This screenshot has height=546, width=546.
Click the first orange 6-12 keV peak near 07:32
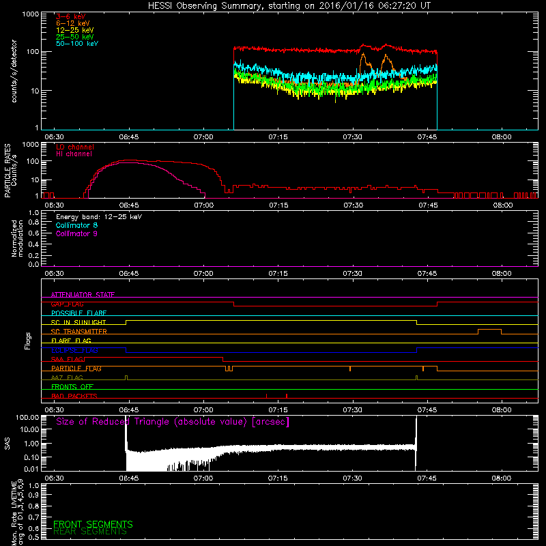click(x=363, y=54)
